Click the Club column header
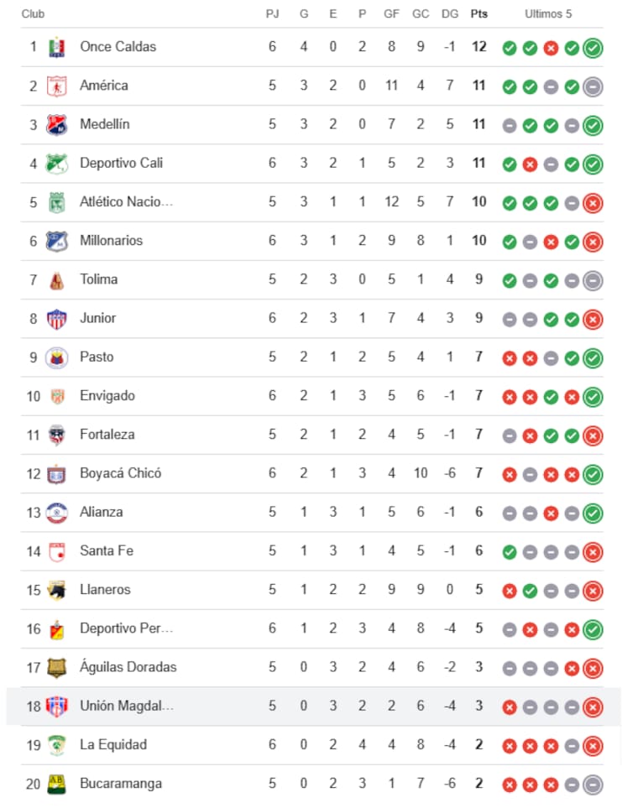The width and height of the screenshot is (638, 808). point(33,14)
